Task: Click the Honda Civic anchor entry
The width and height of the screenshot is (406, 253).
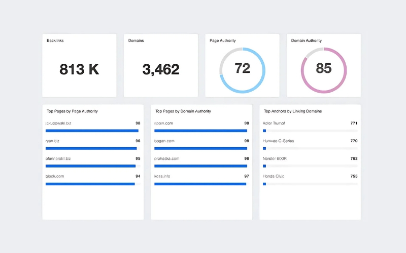Action: point(274,176)
